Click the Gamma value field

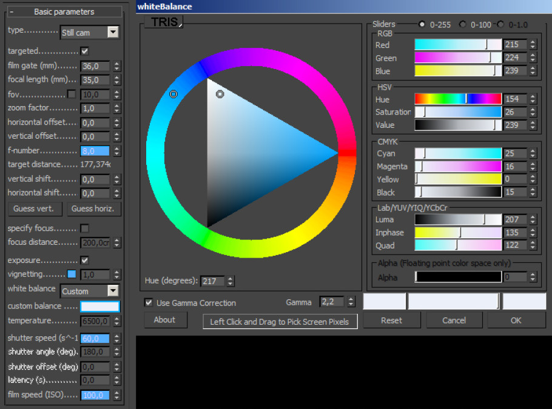[332, 302]
